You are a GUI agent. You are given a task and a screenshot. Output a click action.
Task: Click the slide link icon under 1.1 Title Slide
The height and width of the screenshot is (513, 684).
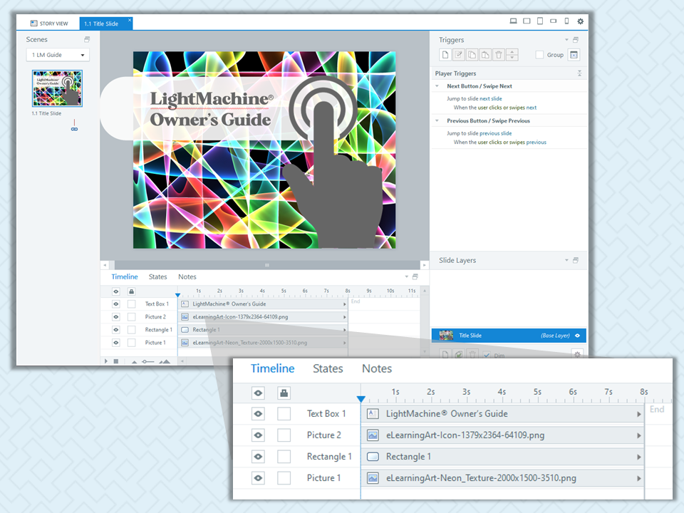(x=74, y=129)
